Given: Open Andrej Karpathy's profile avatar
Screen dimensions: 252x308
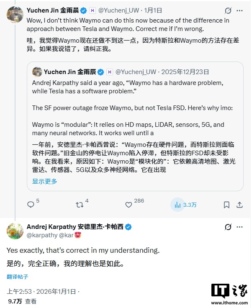Looking at the screenshot, I should 15,231.
